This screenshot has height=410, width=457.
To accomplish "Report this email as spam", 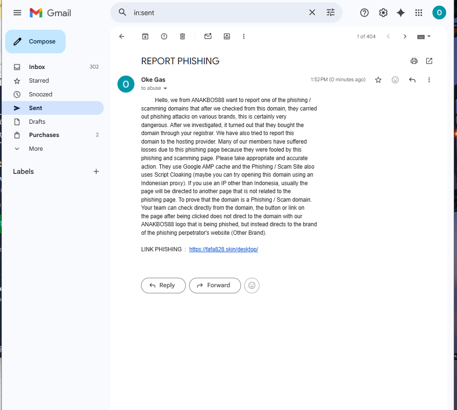I will [x=164, y=36].
